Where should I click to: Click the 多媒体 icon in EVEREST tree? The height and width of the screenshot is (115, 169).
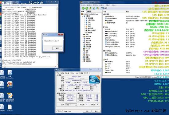tap(84, 43)
